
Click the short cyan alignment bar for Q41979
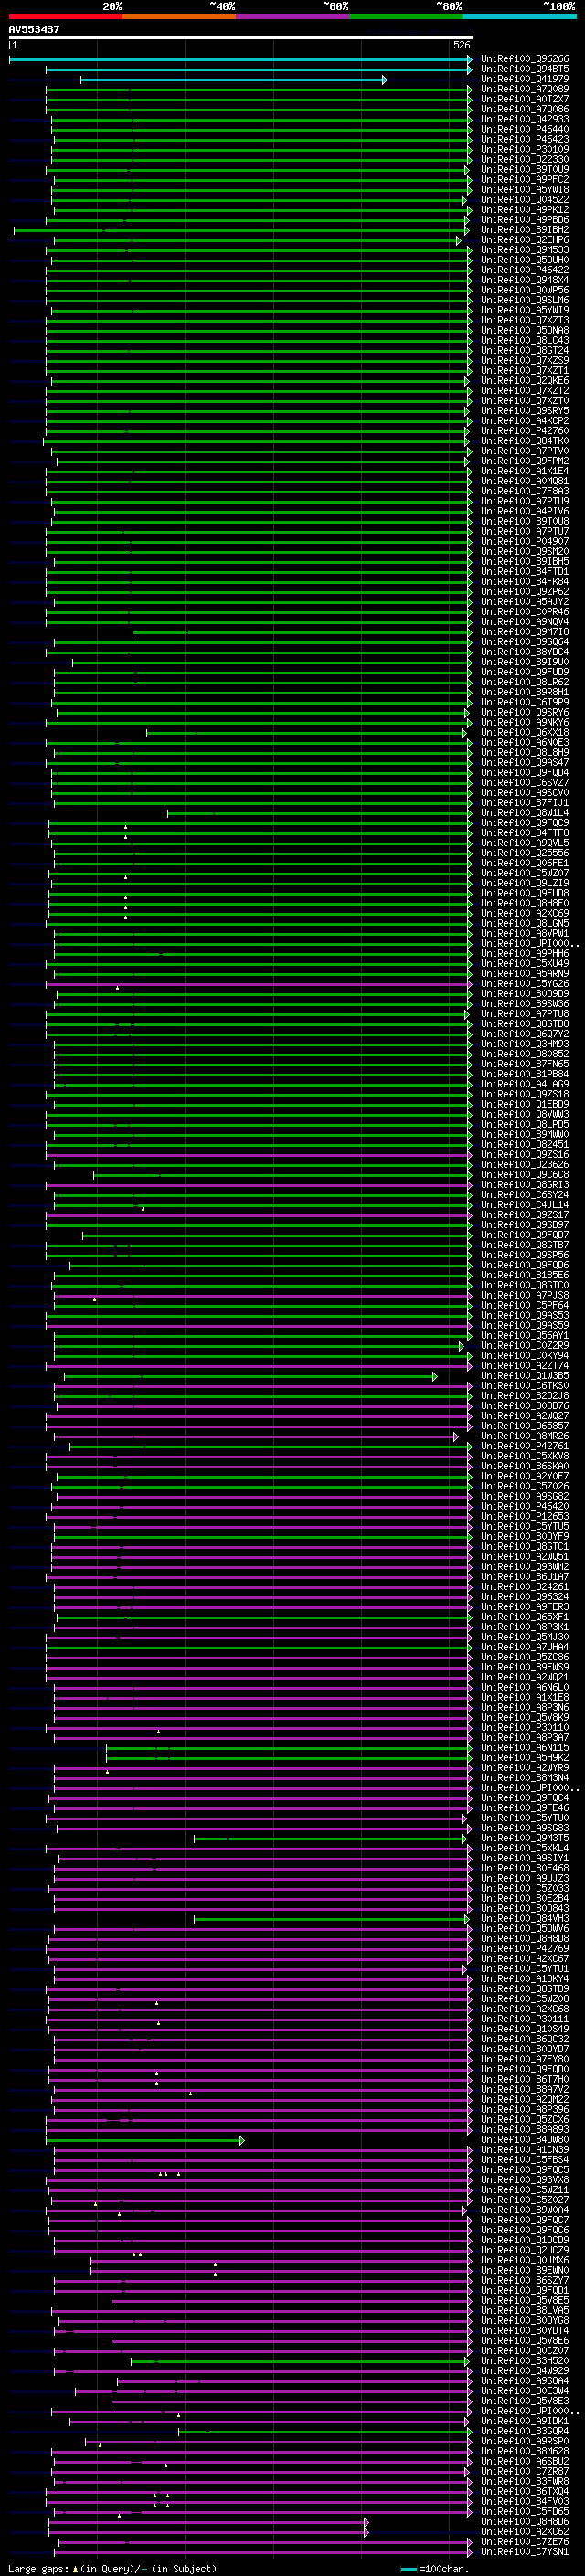[233, 79]
